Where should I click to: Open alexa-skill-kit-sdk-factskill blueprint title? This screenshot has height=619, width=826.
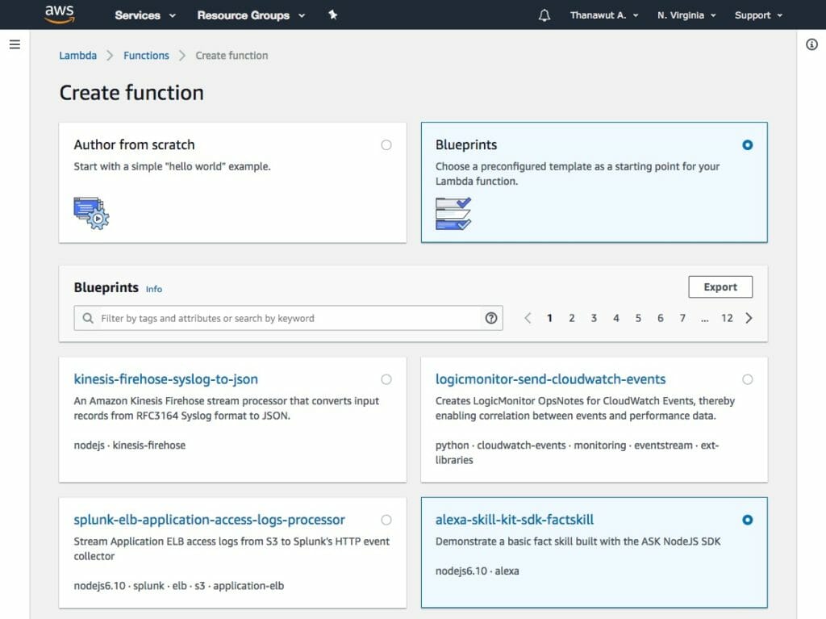click(514, 520)
